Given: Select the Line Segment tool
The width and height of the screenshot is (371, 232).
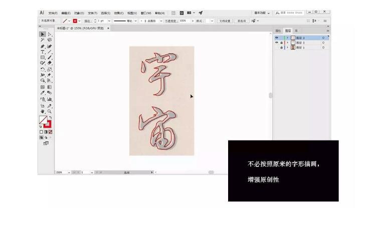Looking at the screenshot, I should [50, 52].
